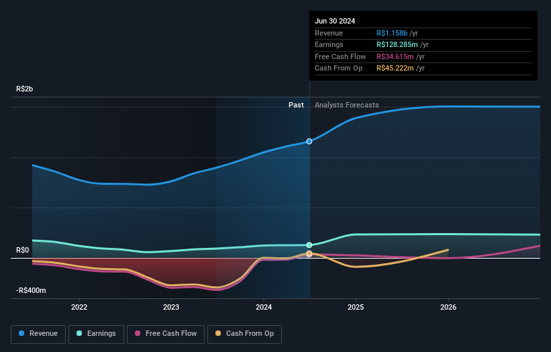
Task: Click the blue Revenue data point marker
Action: [309, 141]
